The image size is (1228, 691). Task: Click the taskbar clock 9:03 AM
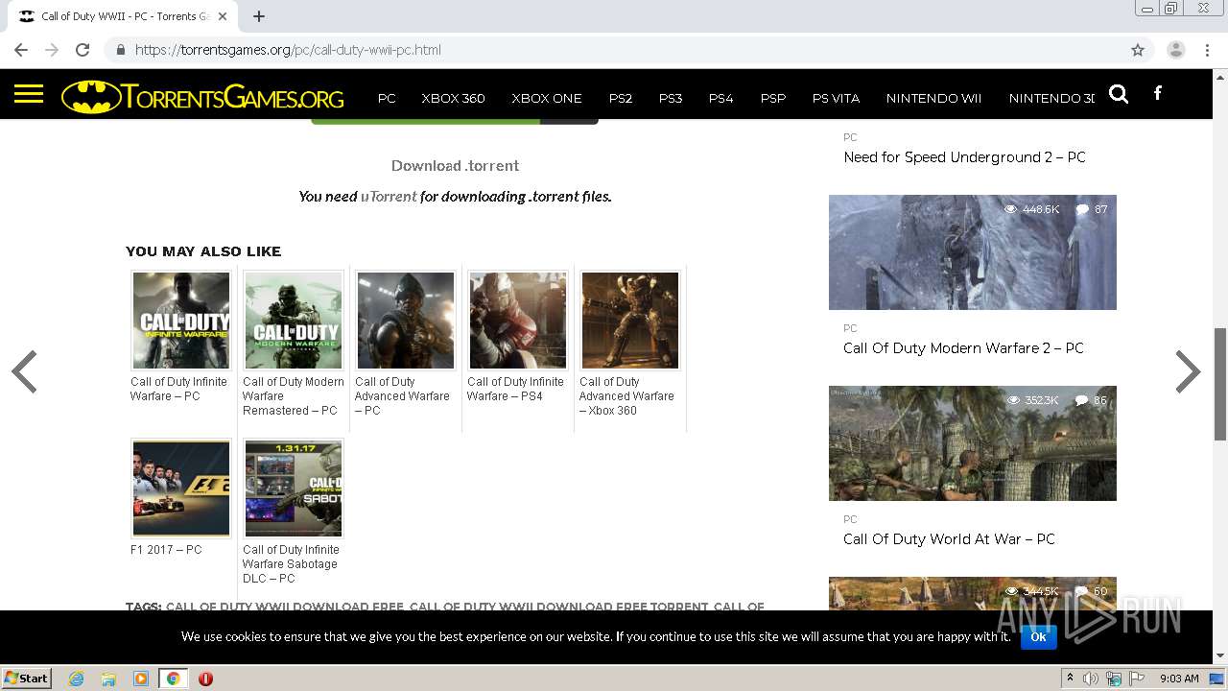click(1179, 679)
